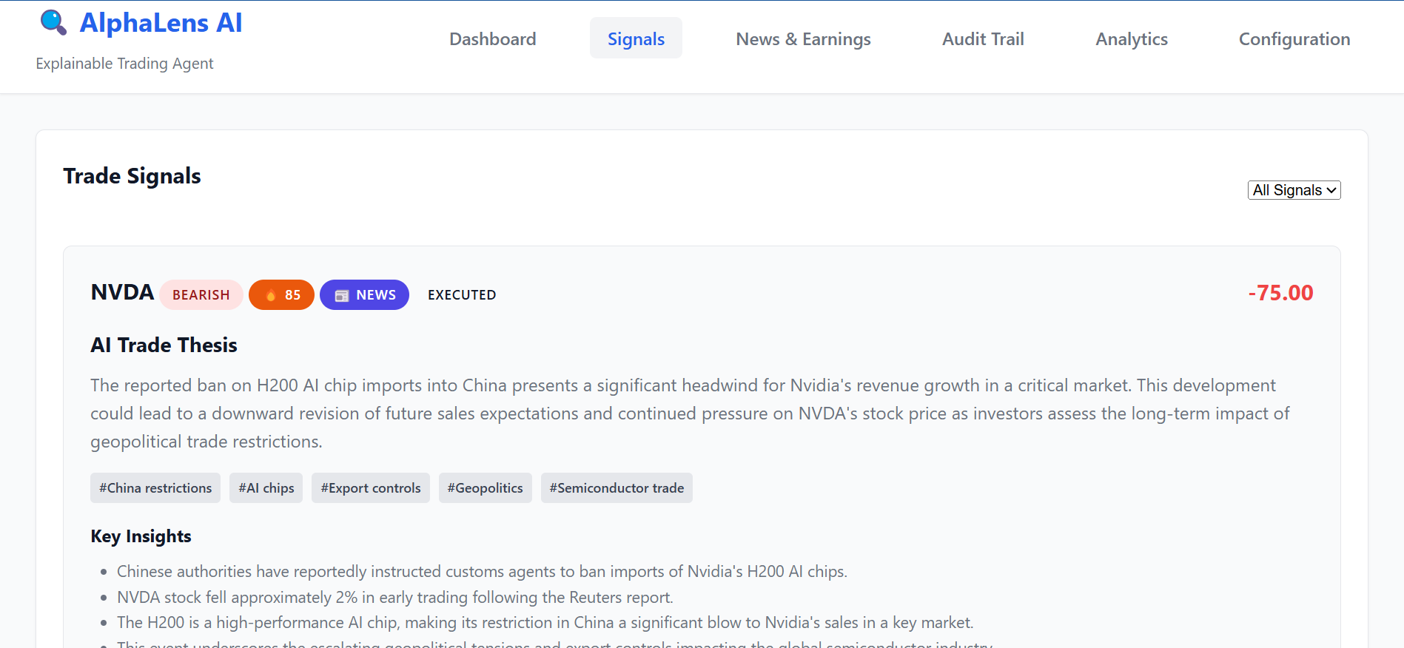Select the #Geopolitics tag
Viewport: 1404px width, 648px height.
click(x=486, y=488)
